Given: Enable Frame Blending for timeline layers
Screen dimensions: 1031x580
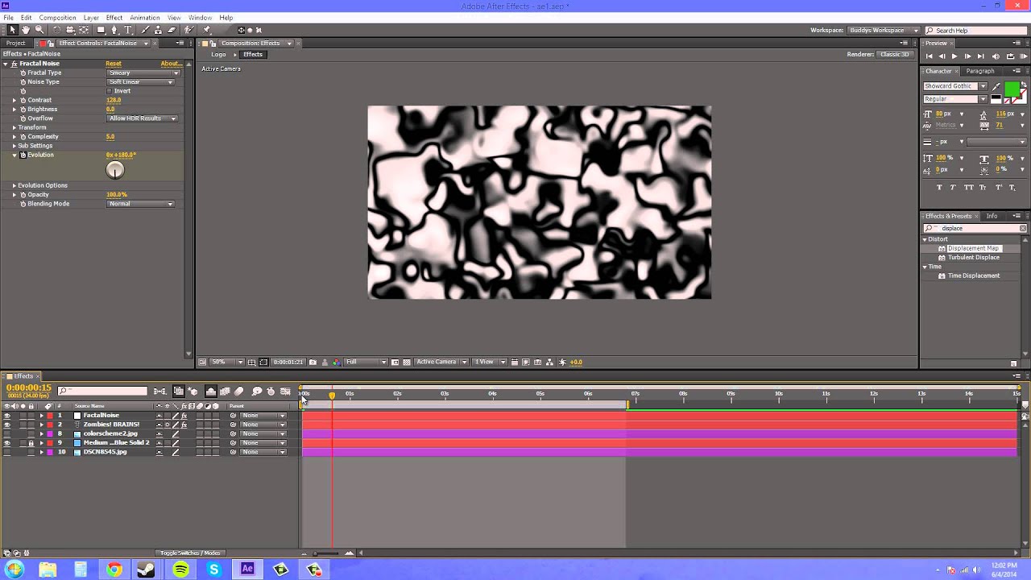Looking at the screenshot, I should click(225, 391).
